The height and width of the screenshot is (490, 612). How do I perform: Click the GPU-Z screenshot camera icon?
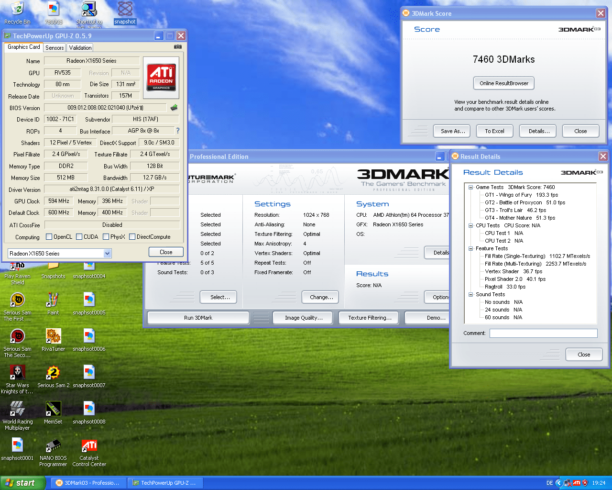pyautogui.click(x=178, y=47)
